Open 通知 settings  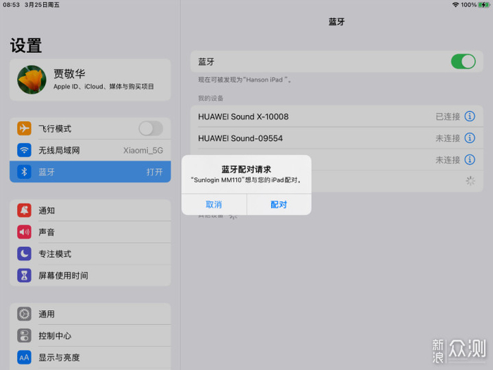[x=90, y=210]
